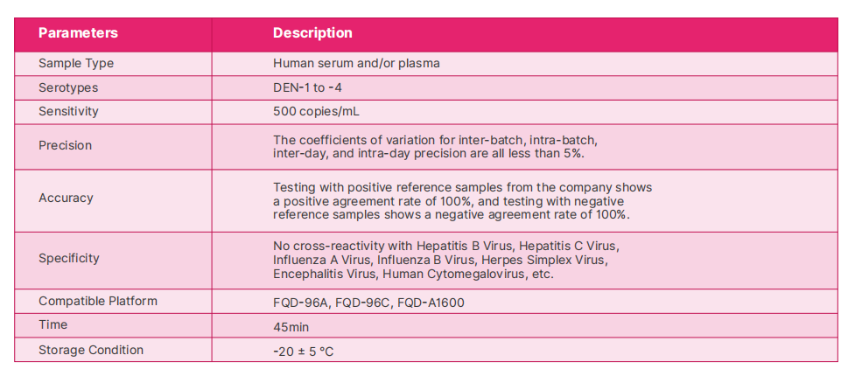The width and height of the screenshot is (855, 376).
Task: Select the Time row label
Action: coord(53,325)
